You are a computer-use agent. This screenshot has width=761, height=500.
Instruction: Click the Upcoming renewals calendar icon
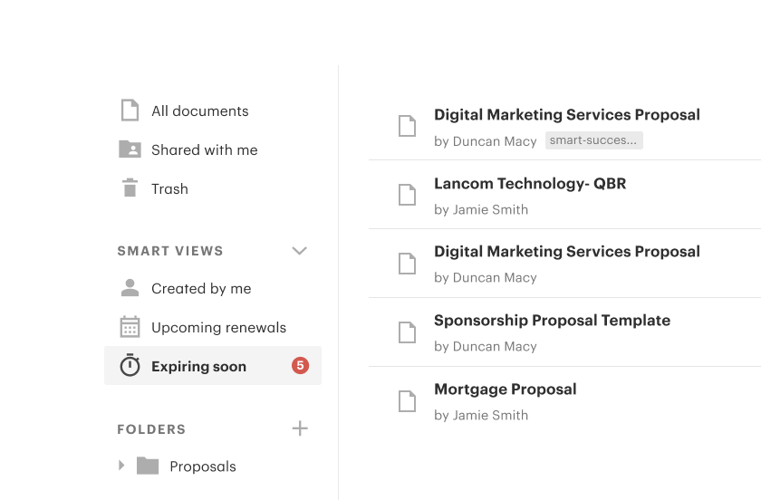(x=130, y=327)
